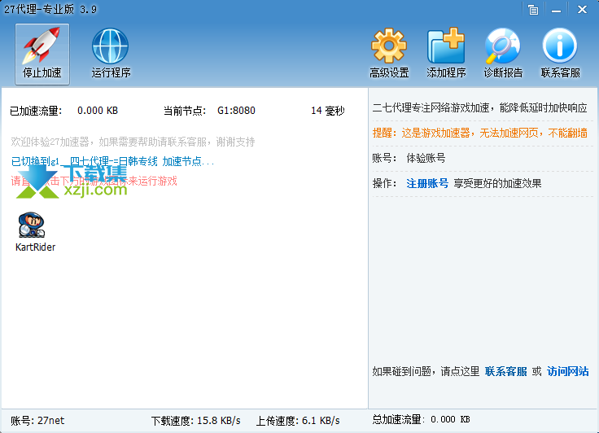Image resolution: width=599 pixels, height=433 pixels.
Task: Click the 访问网站 link
Action: pos(568,371)
